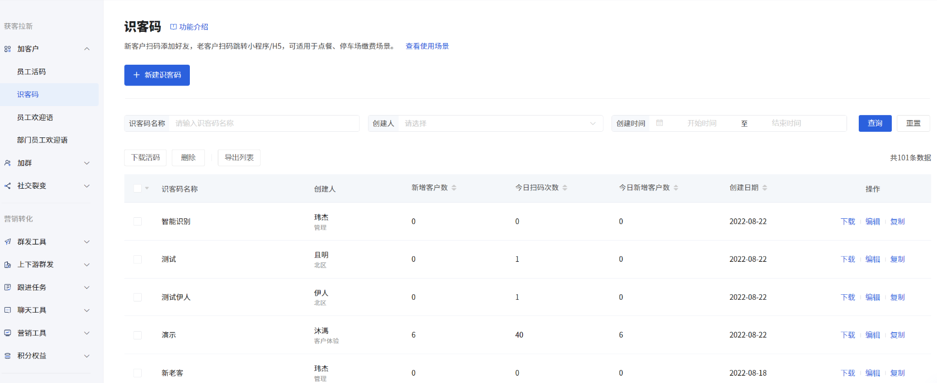Viewport: 937px width, 383px height.
Task: Click 编辑 for 新老客 row
Action: tap(872, 373)
